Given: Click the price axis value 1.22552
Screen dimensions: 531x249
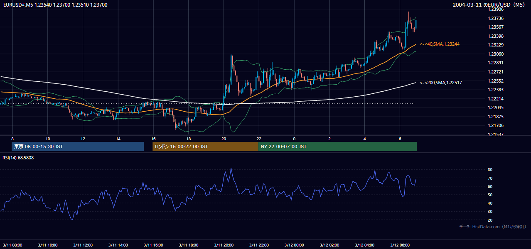Looking at the screenshot, I should (x=496, y=81).
